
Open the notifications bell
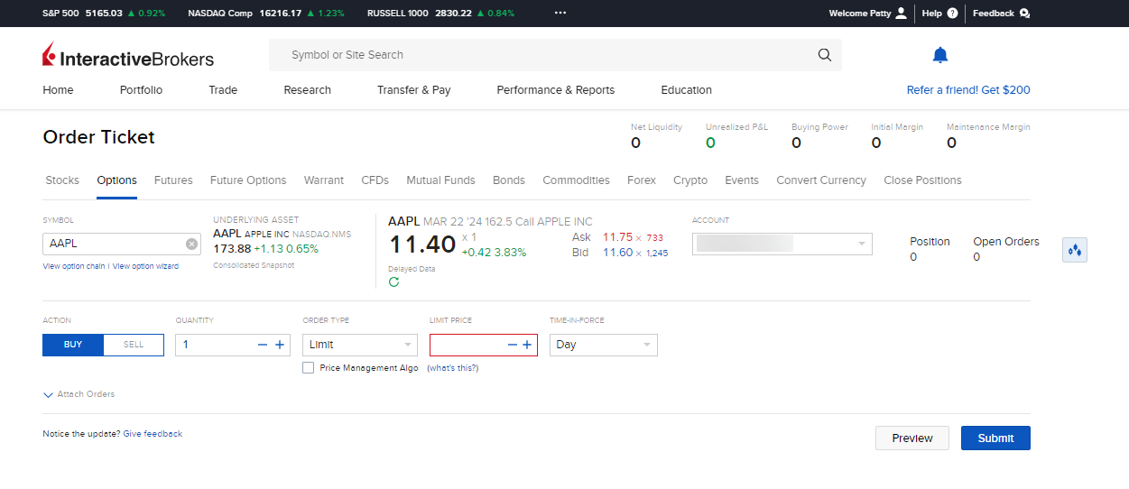[940, 55]
